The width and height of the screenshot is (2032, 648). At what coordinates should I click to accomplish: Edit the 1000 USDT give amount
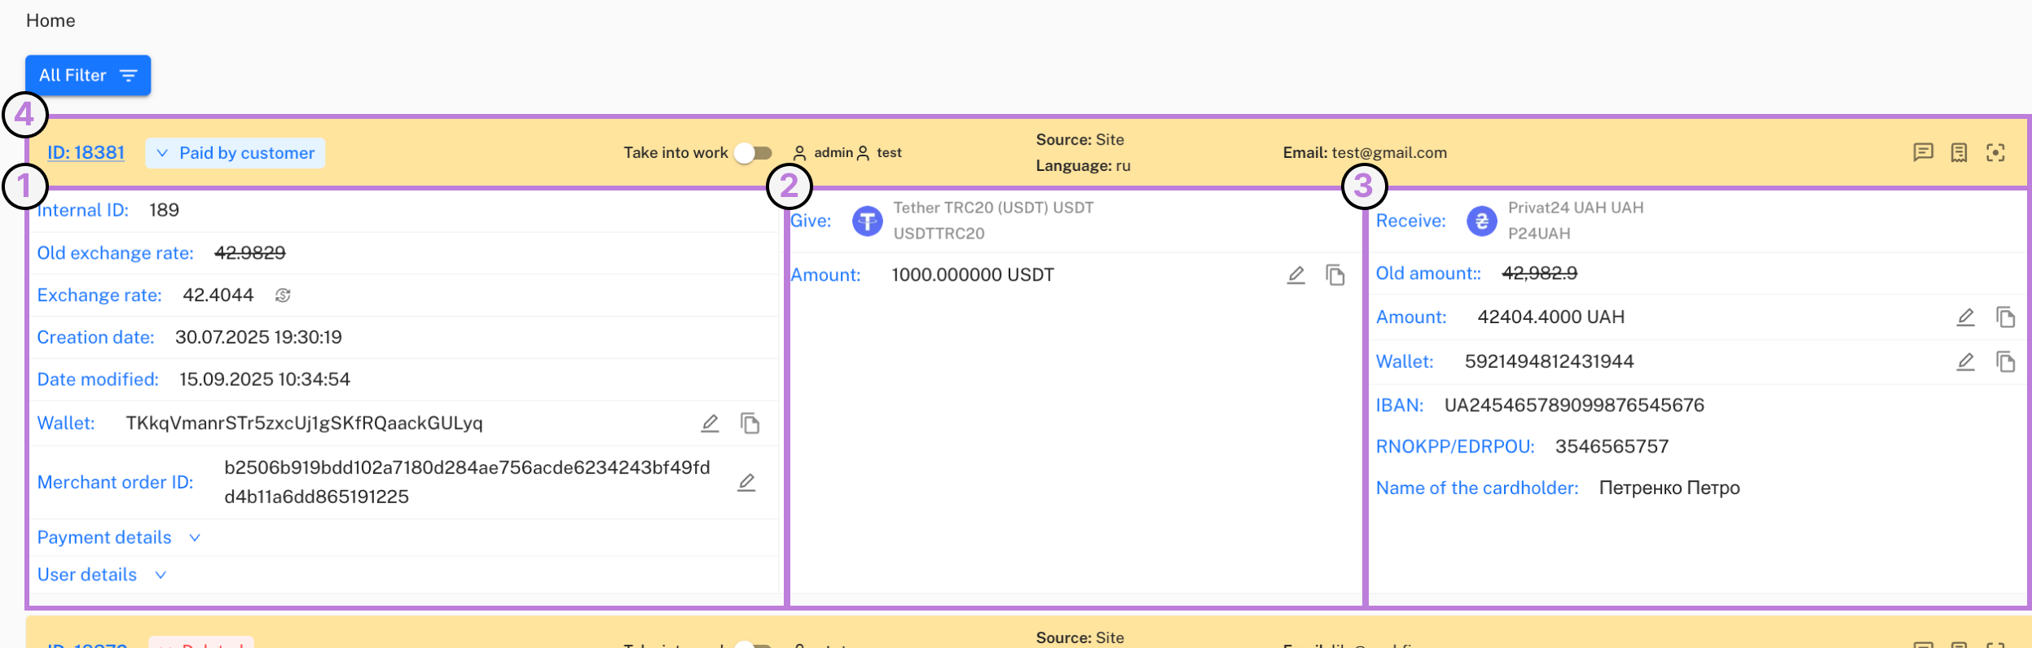tap(1295, 275)
